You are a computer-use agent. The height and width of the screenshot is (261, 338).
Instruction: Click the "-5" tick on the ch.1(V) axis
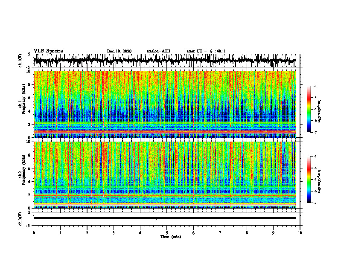[x=29, y=67]
